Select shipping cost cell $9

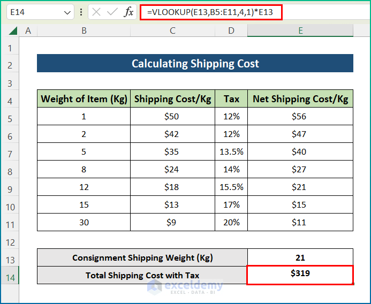point(172,223)
